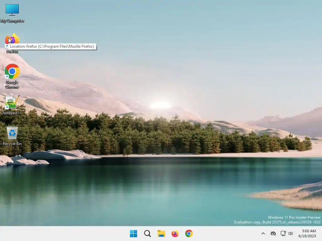Open the Windows Start menu
The image size is (322, 241).
click(133, 233)
